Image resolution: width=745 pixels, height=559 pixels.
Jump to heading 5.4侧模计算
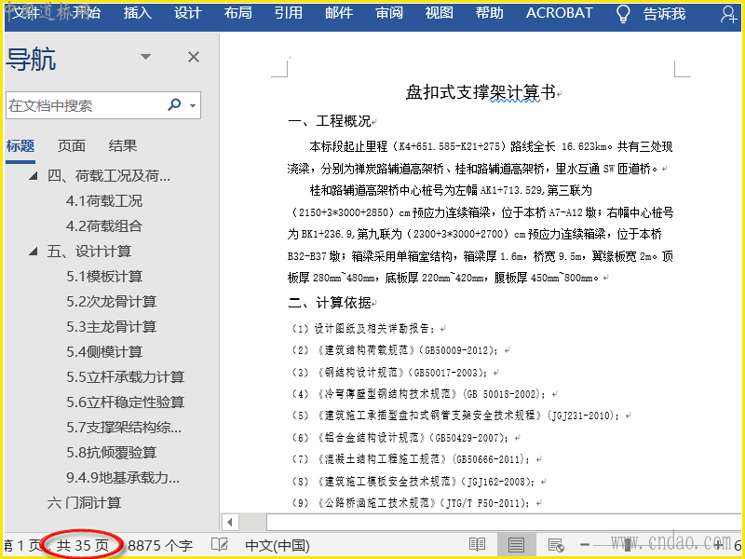click(104, 352)
